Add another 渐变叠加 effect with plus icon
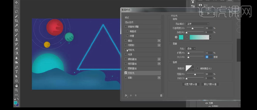Image resolution: width=257 pixels, height=110 pixels. click(x=159, y=64)
